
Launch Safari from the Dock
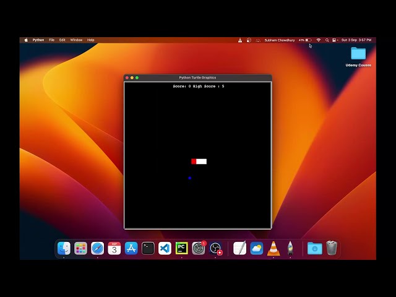(x=98, y=248)
